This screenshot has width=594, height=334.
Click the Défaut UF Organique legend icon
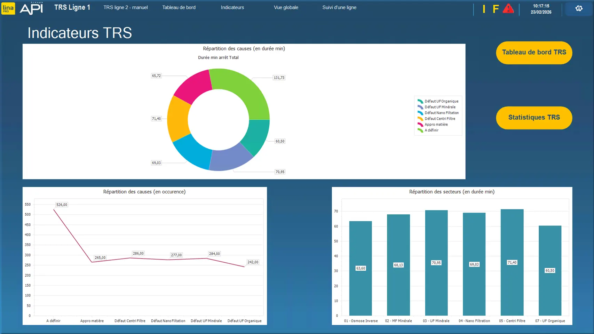pos(420,101)
